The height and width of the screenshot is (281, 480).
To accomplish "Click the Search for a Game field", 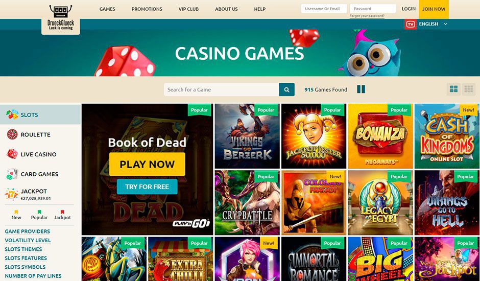I will tap(221, 89).
